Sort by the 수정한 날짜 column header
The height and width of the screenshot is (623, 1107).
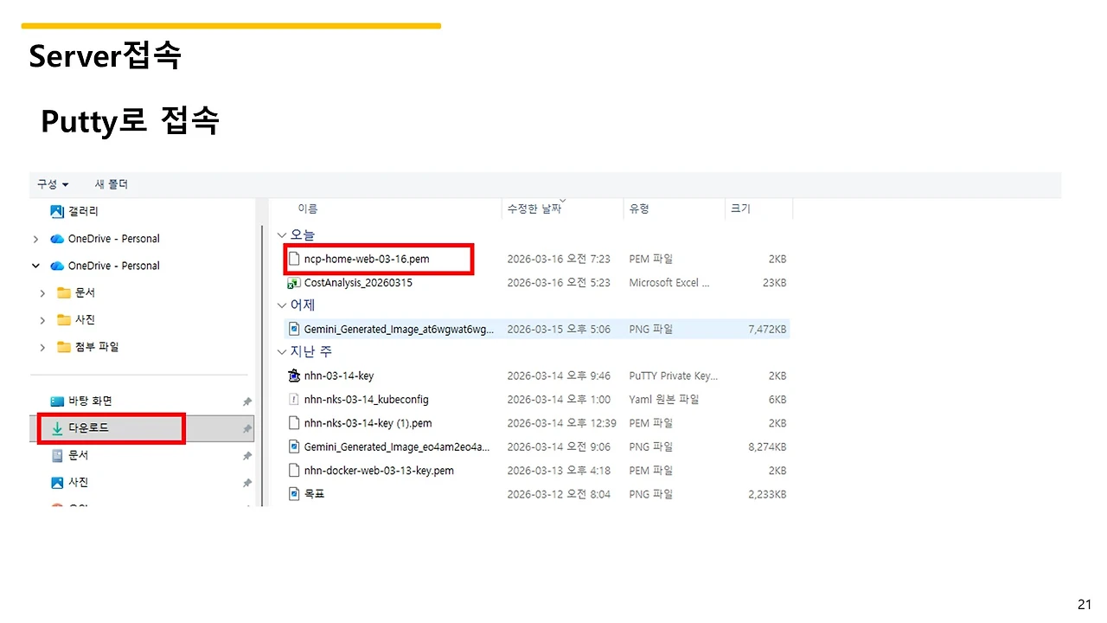coord(534,209)
